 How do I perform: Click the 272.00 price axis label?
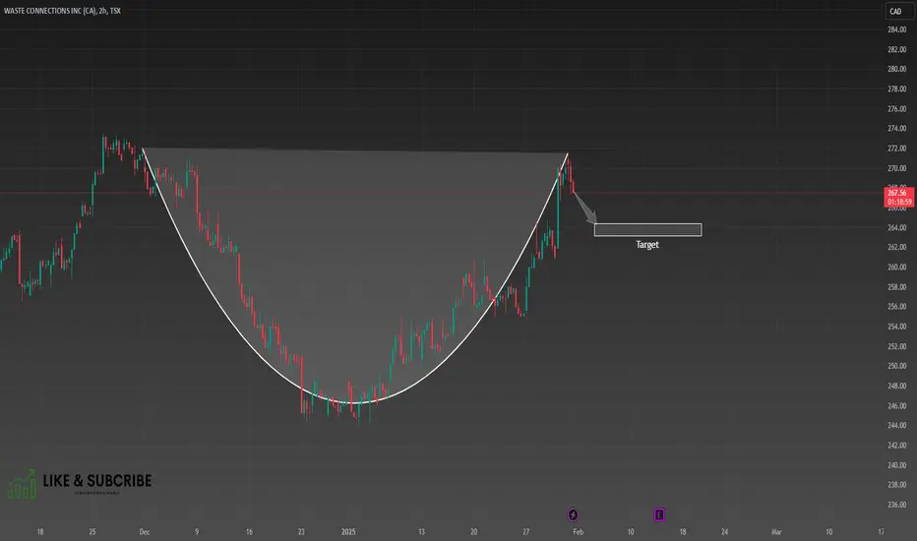coord(896,149)
